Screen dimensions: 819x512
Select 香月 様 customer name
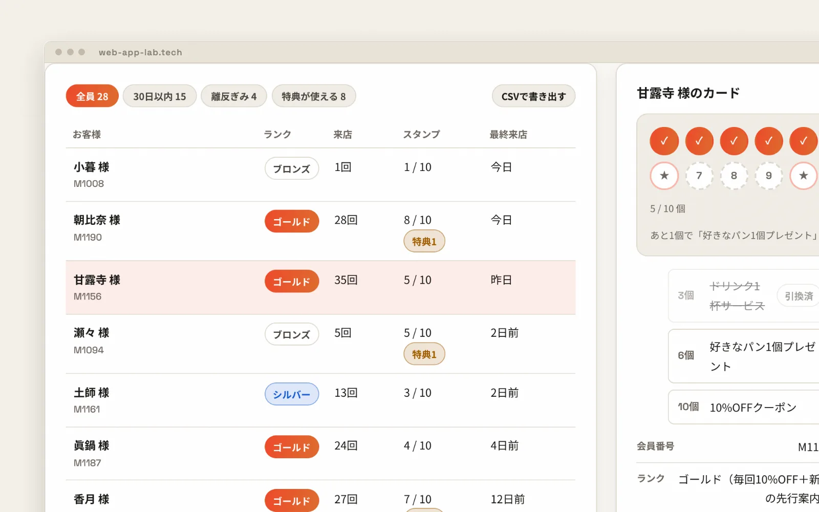click(91, 499)
